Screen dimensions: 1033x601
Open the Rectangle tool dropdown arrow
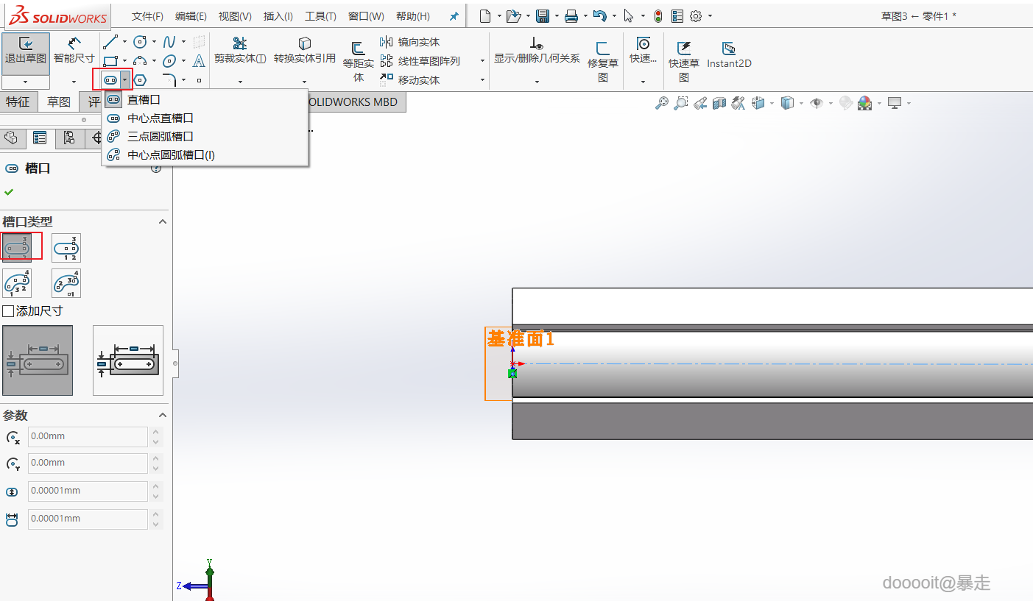[x=124, y=61]
